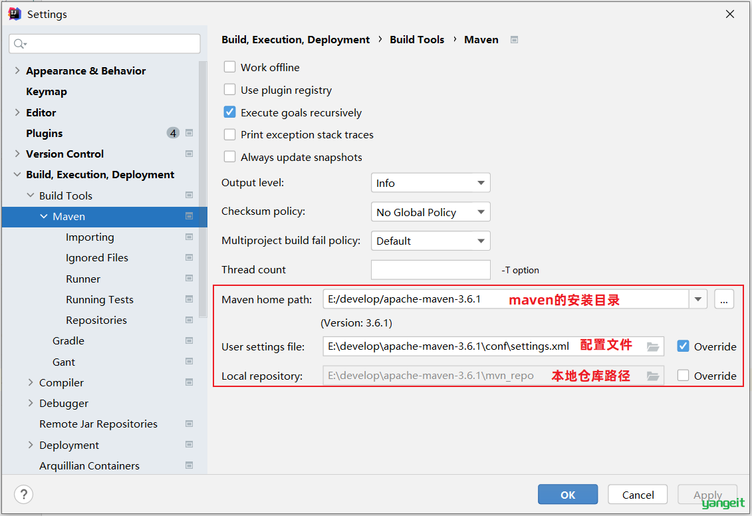The image size is (752, 516).
Task: Open Remote Jar Repositories page
Action: click(x=98, y=424)
